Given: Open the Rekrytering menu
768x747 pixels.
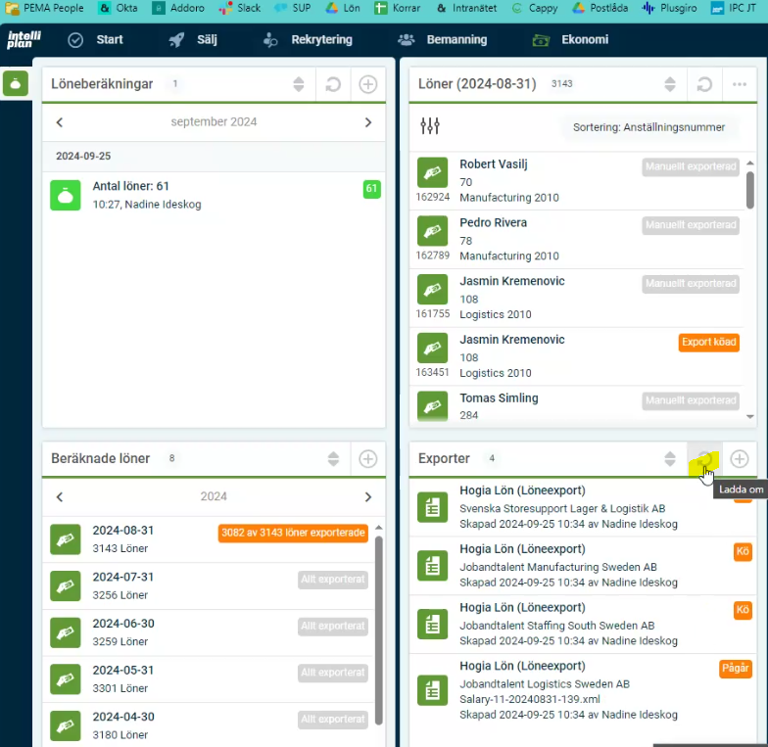Looking at the screenshot, I should [308, 40].
